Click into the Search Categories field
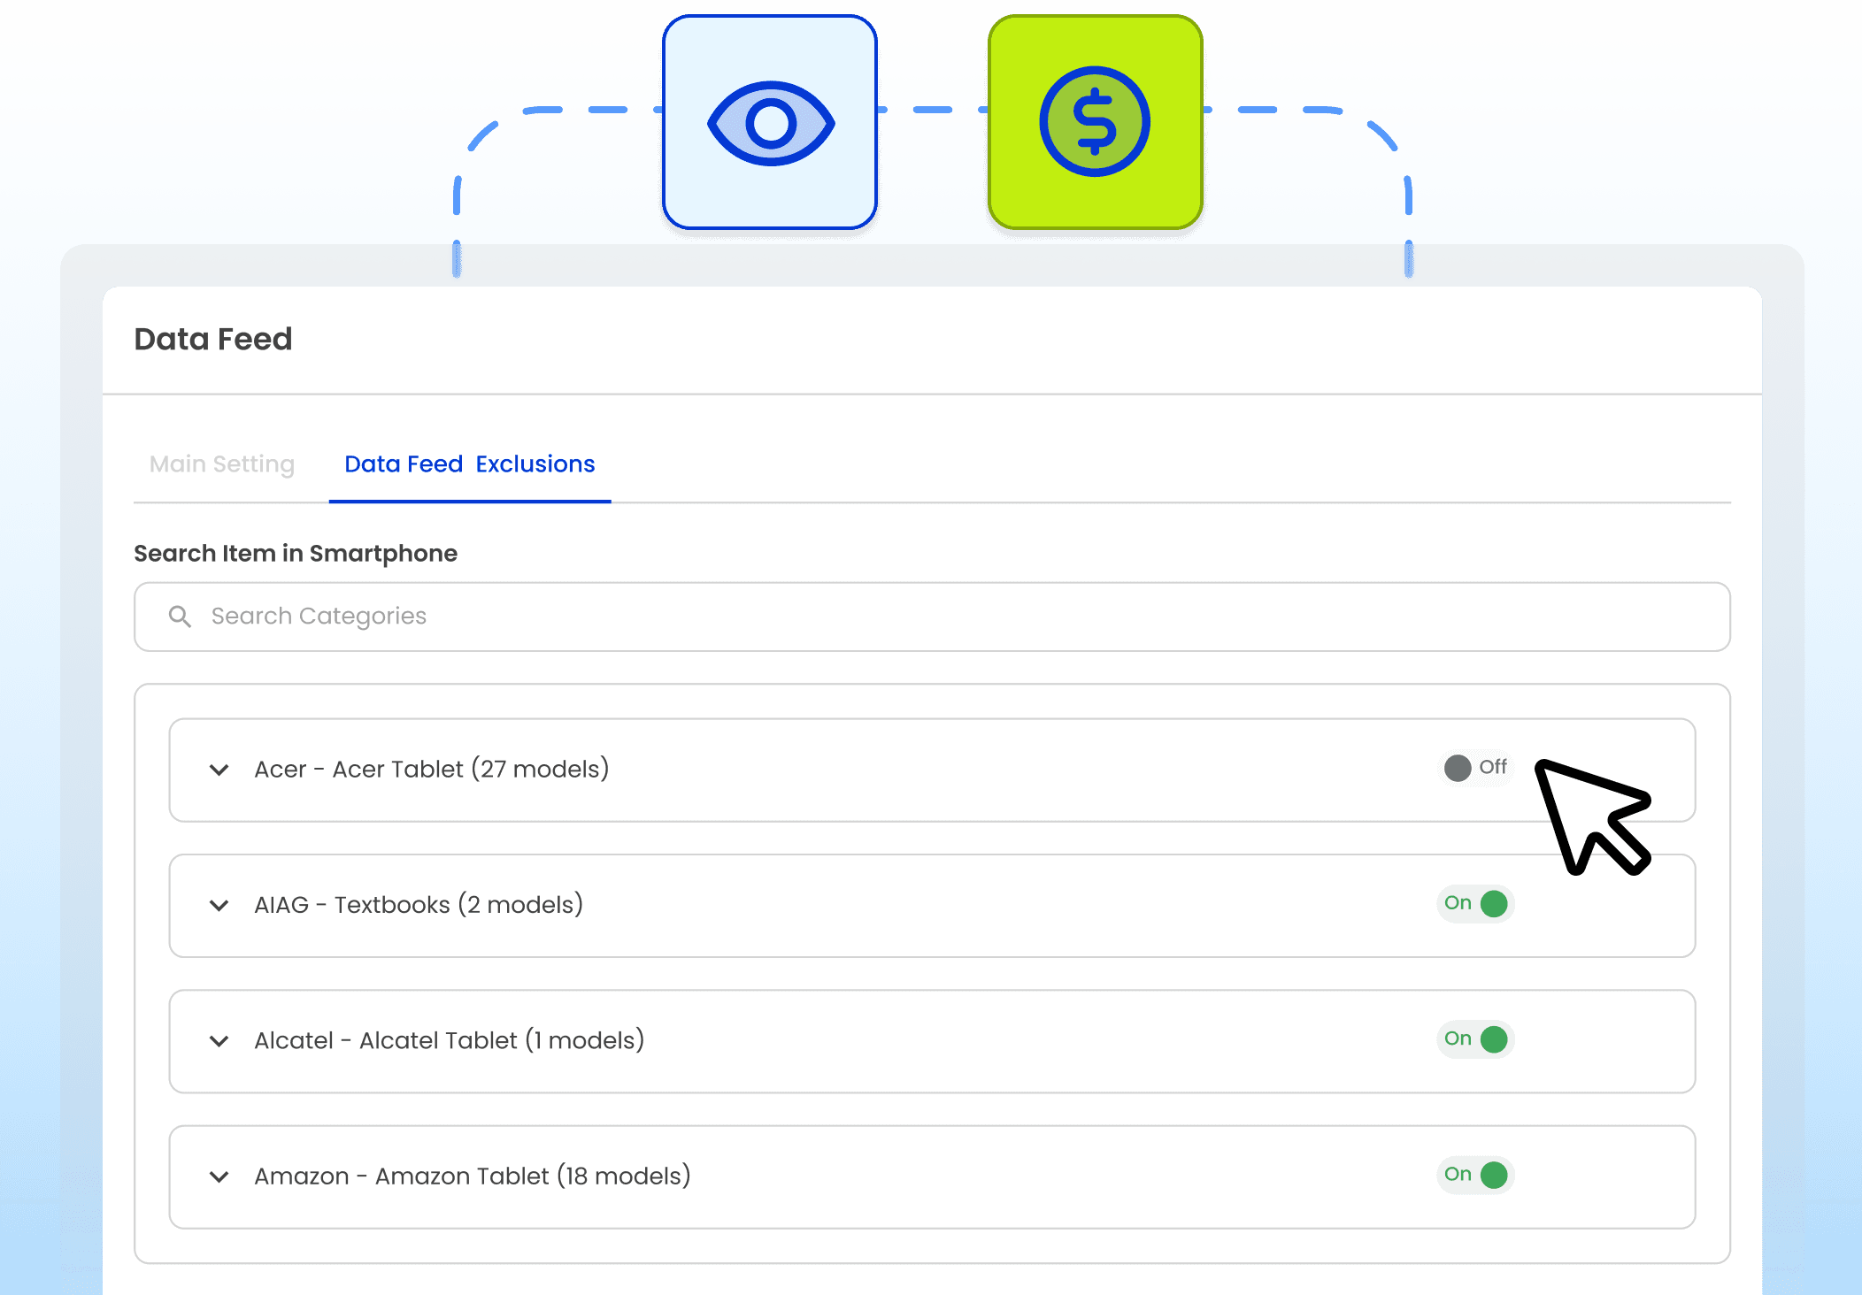 click(x=929, y=617)
